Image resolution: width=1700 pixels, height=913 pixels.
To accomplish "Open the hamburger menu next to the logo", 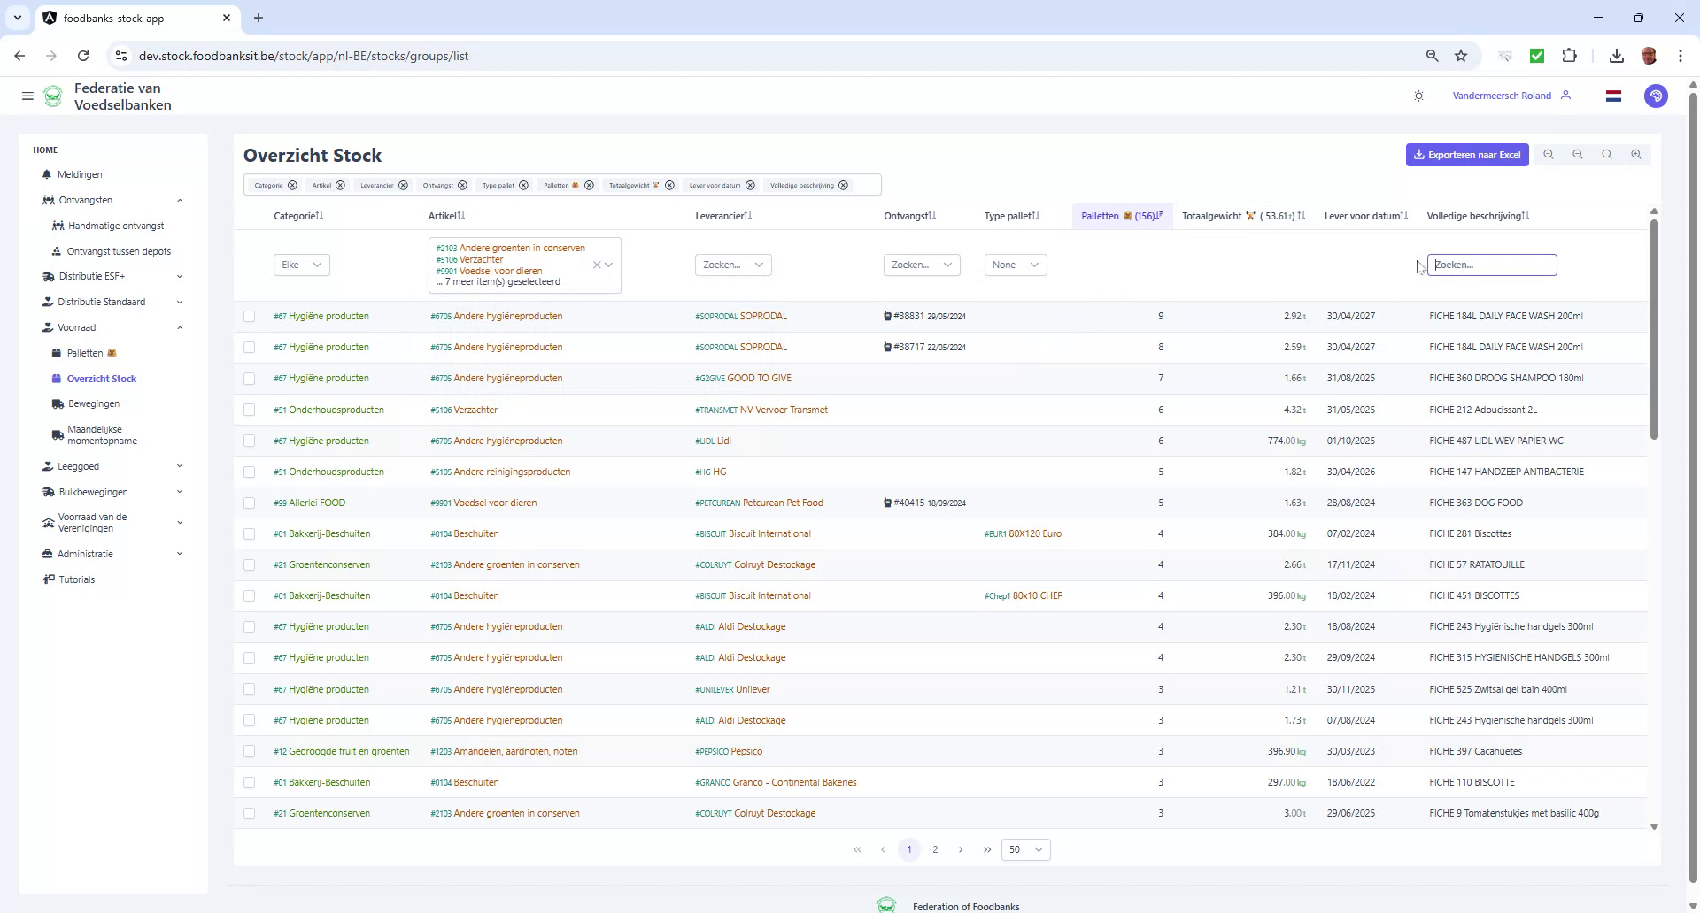I will [27, 96].
